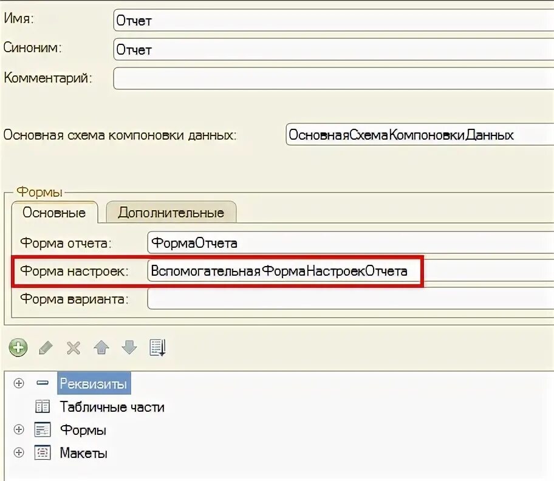Click the Основная схема компоновки данных: label
This screenshot has height=481, width=554.
pyautogui.click(x=120, y=135)
